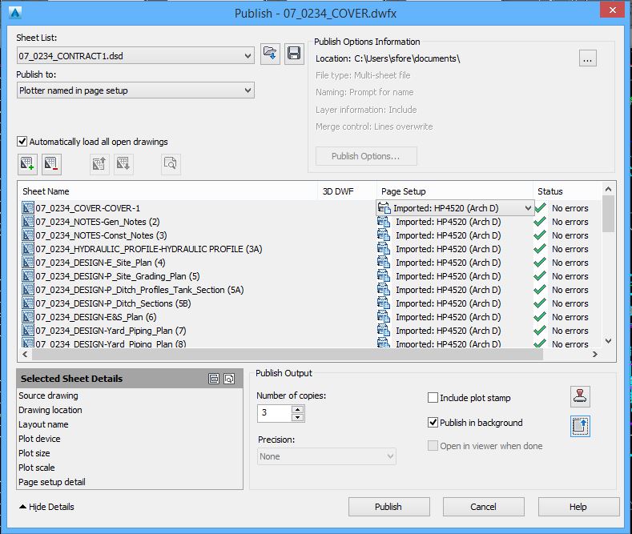Click green checkmark of Yard_Piping_Plan (7) row

click(540, 331)
